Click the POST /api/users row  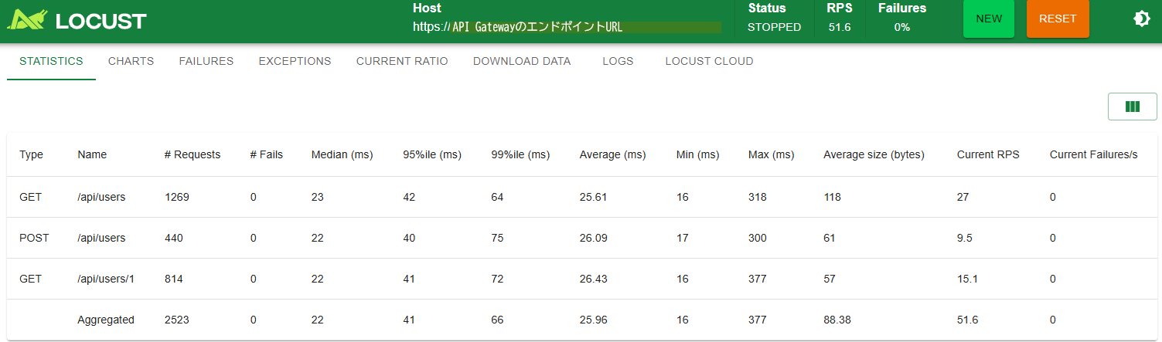101,238
